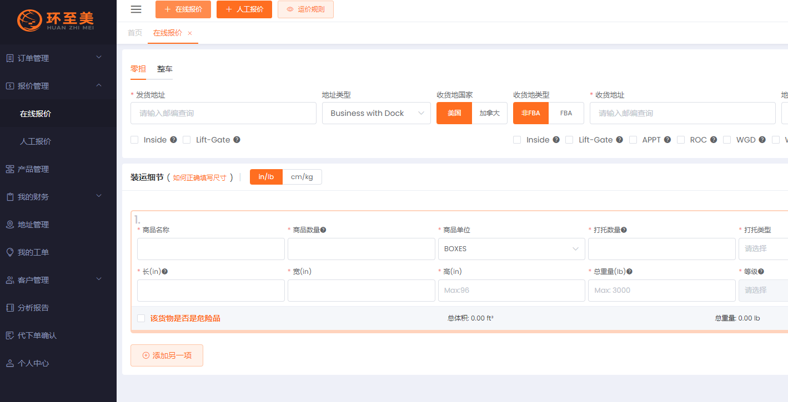Click the help icon next to APPT
The width and height of the screenshot is (788, 402).
pyautogui.click(x=667, y=140)
